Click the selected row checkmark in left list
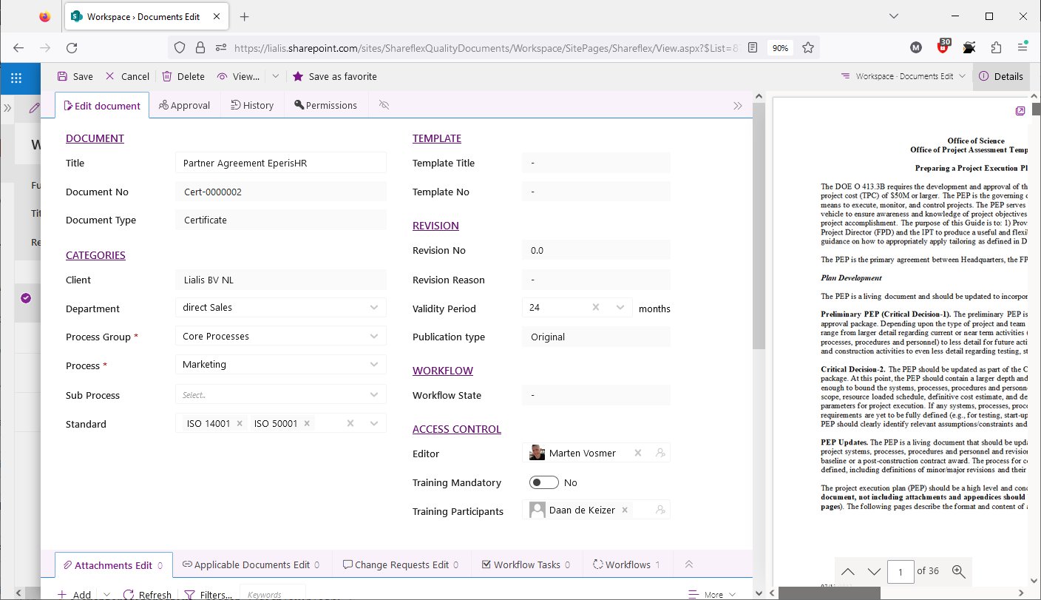This screenshot has height=600, width=1041. tap(26, 298)
